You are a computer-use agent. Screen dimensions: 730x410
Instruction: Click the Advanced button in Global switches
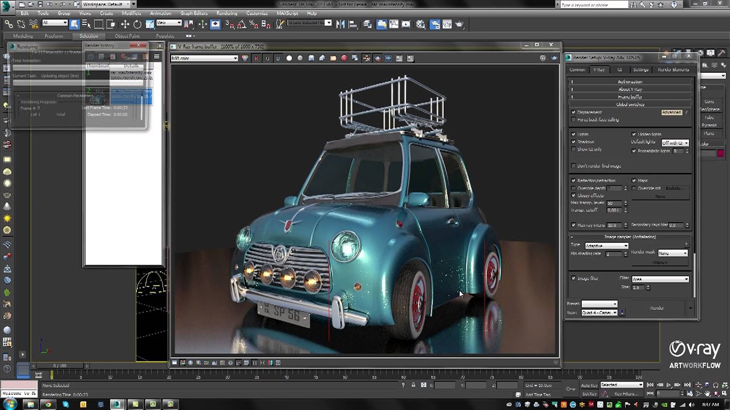(x=671, y=112)
